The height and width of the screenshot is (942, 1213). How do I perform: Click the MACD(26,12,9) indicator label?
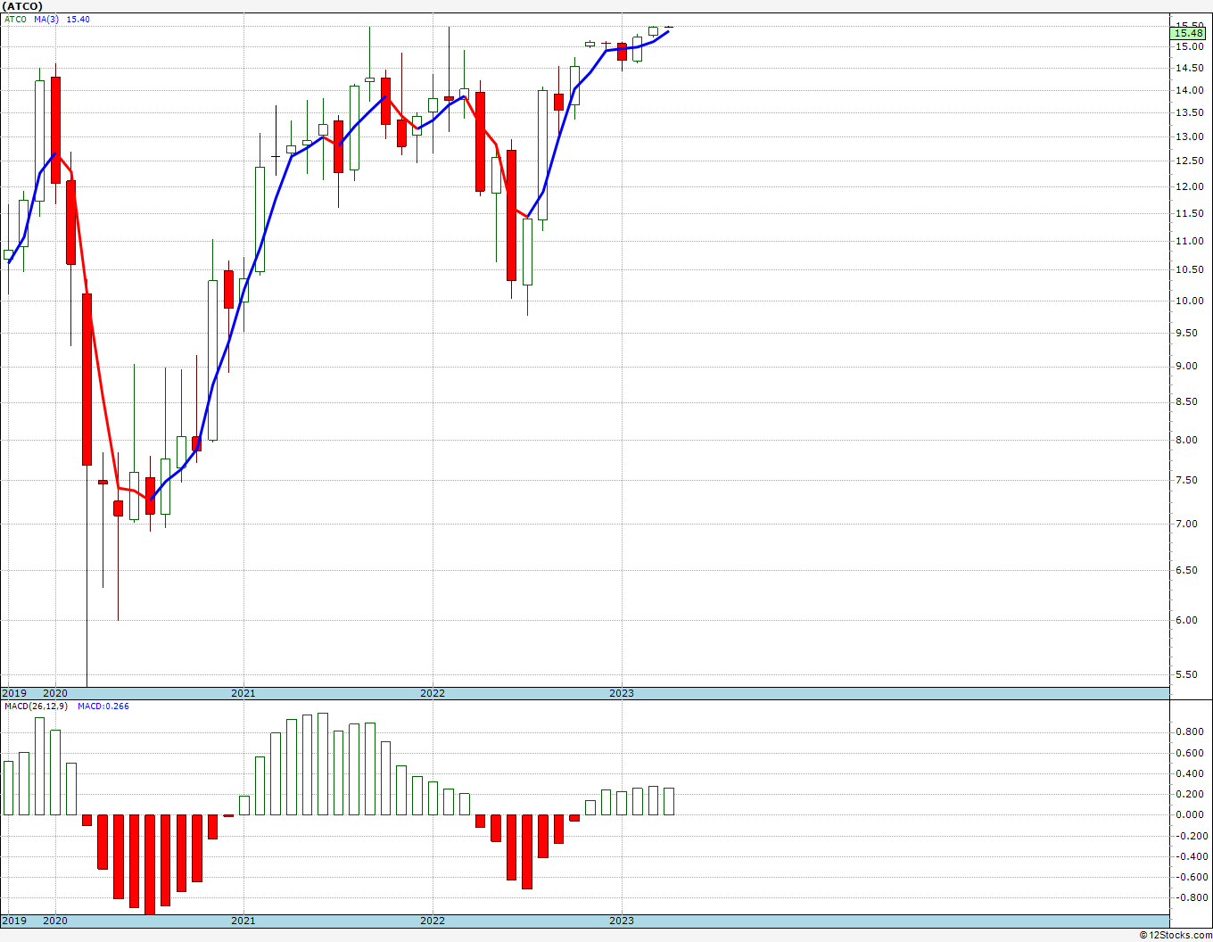36,706
